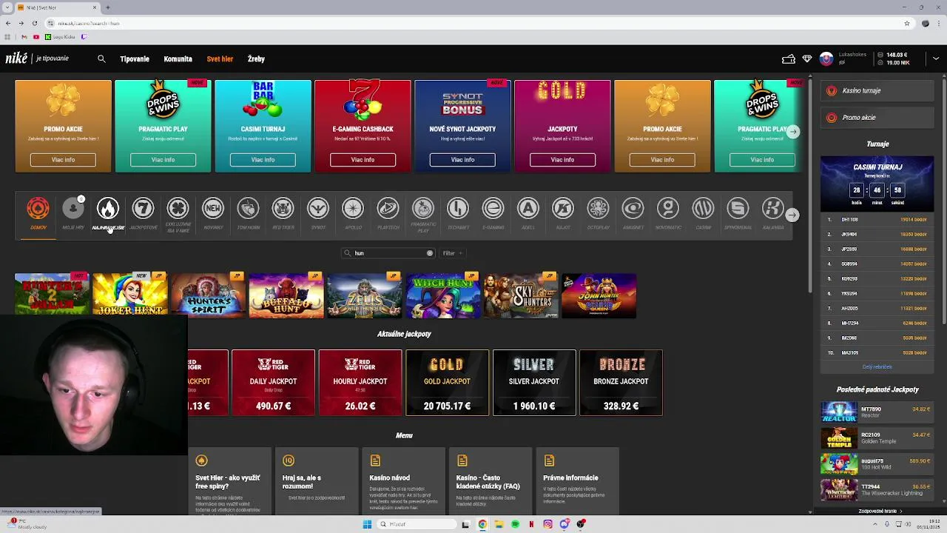Filter games by Spinomenal provider
The width and height of the screenshot is (947, 533).
[738, 214]
